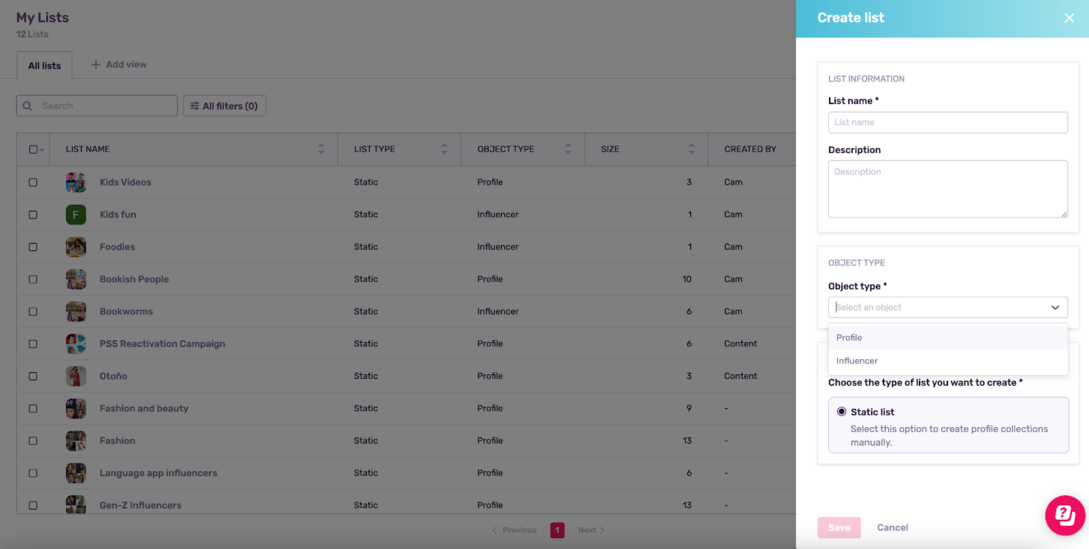The image size is (1089, 549).
Task: Click the search magnifier icon
Action: click(x=27, y=106)
